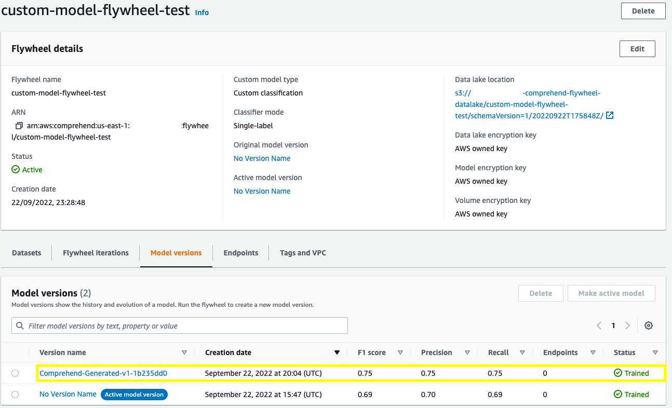
Task: Select the No Version Name row radio button
Action: pos(15,395)
